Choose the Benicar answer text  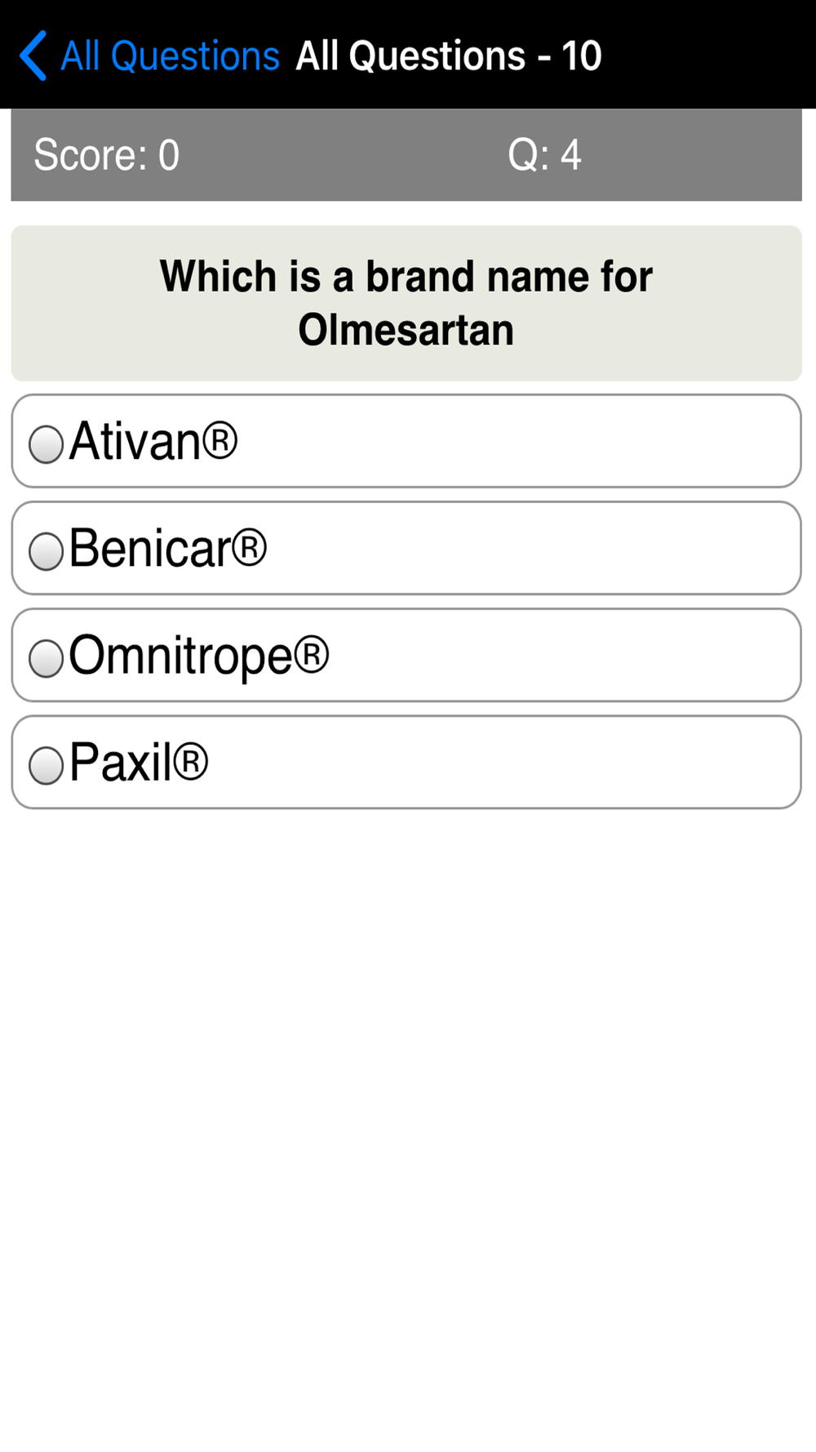[x=168, y=548]
